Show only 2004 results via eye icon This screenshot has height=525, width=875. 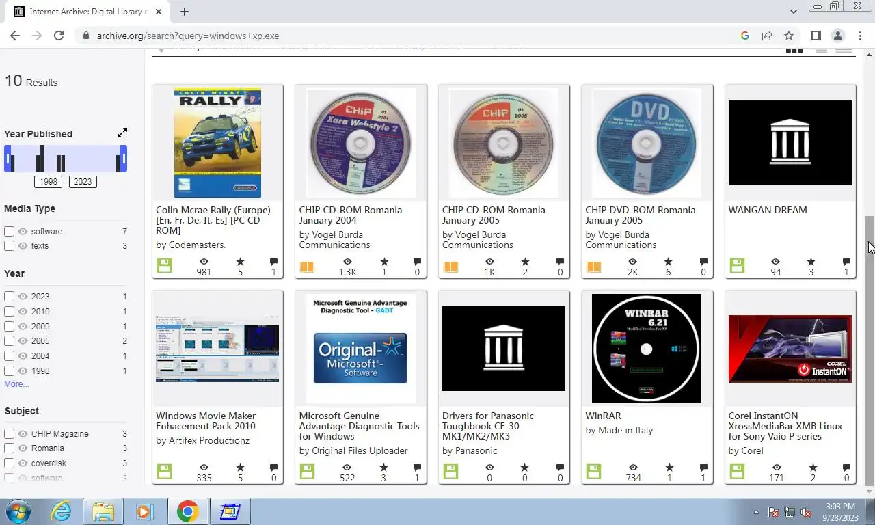coord(23,356)
